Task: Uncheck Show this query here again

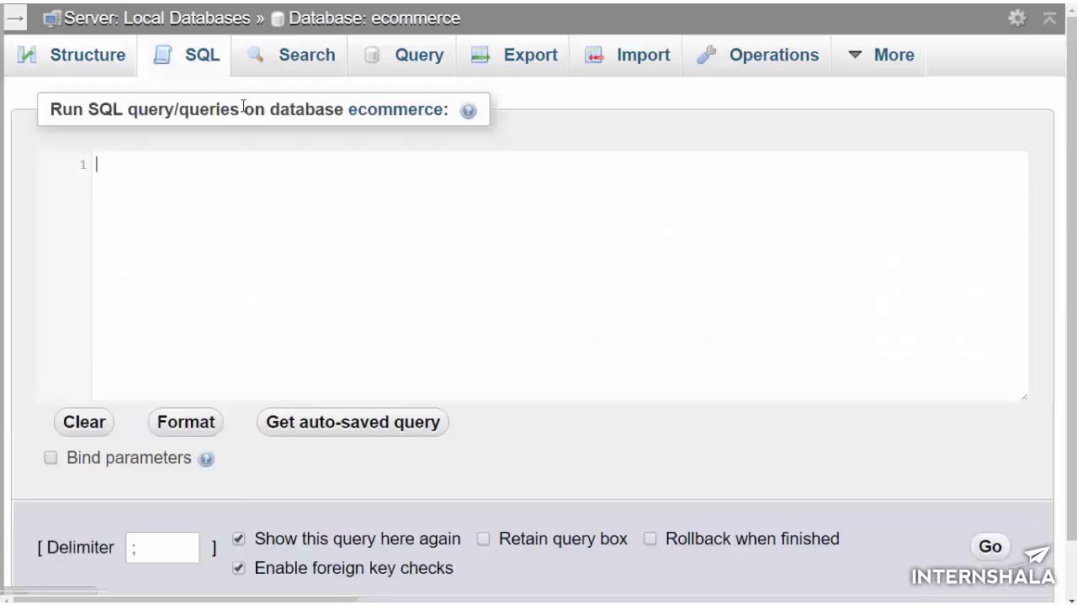Action: 239,539
